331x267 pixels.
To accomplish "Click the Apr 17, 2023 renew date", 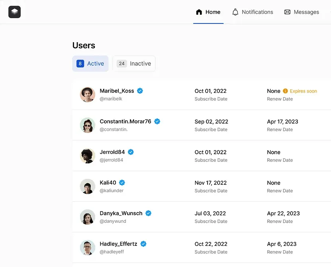I will pos(282,122).
